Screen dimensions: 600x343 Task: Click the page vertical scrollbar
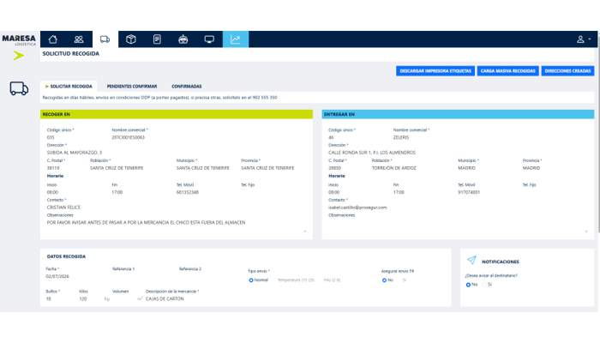[x=598, y=132]
